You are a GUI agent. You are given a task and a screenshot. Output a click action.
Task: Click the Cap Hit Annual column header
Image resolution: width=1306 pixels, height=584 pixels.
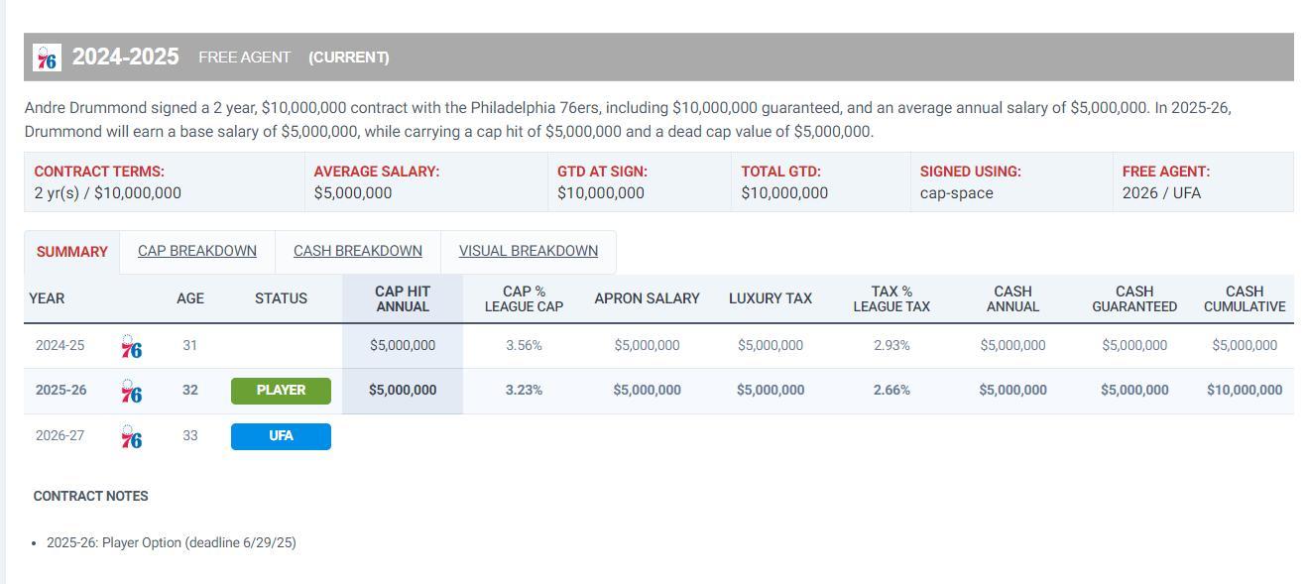click(x=403, y=298)
